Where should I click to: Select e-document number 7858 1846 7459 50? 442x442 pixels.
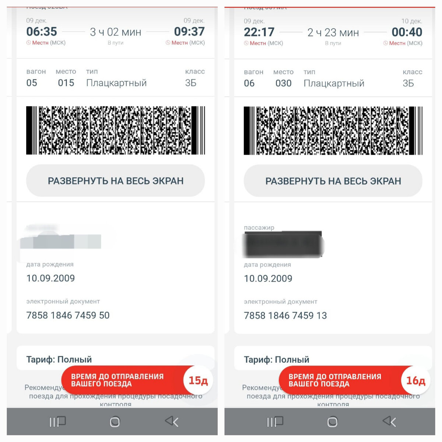68,315
